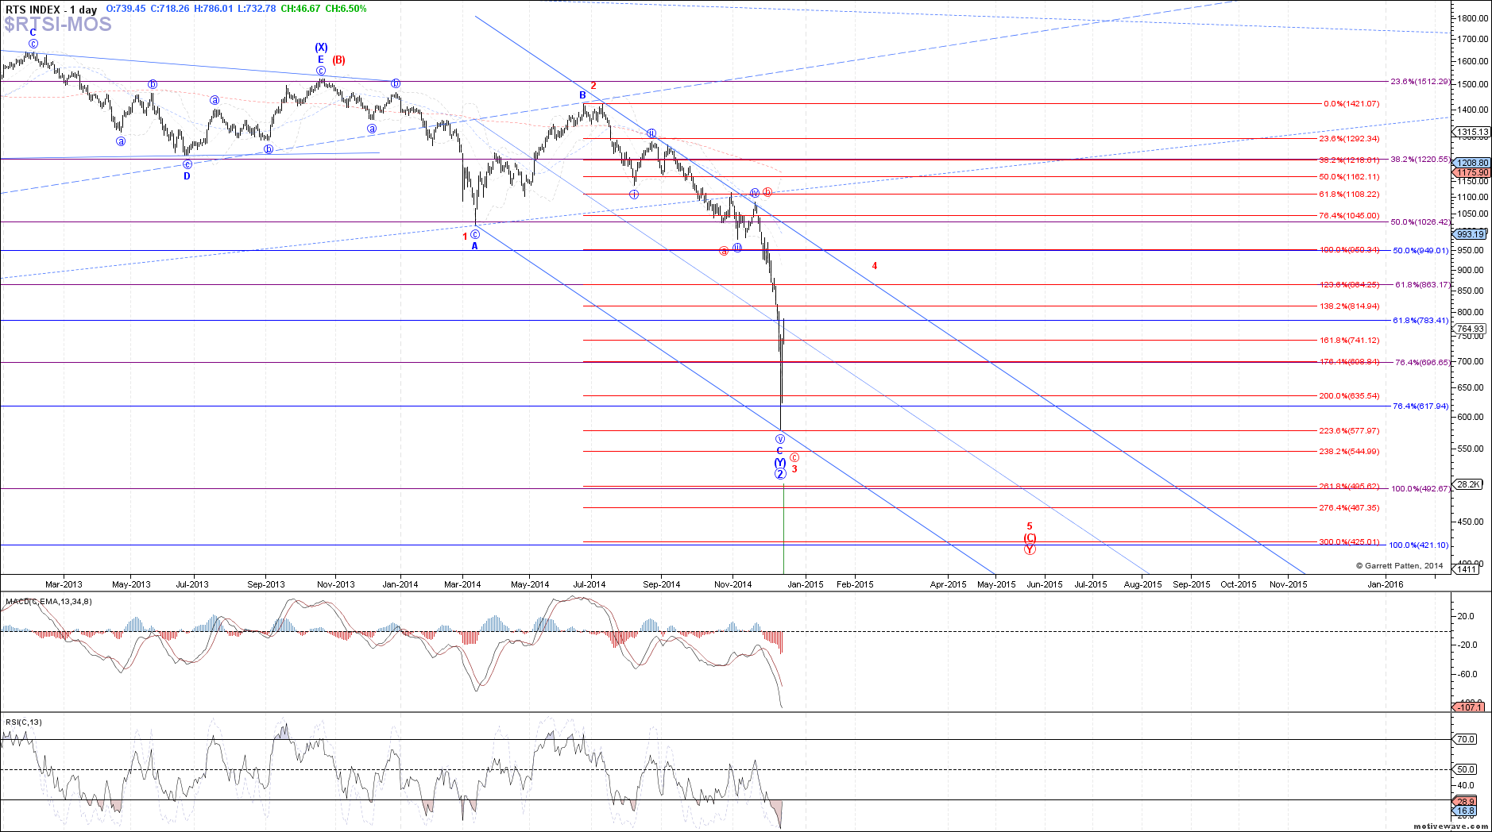
Task: Click the 764.93 current price tag
Action: point(1470,329)
